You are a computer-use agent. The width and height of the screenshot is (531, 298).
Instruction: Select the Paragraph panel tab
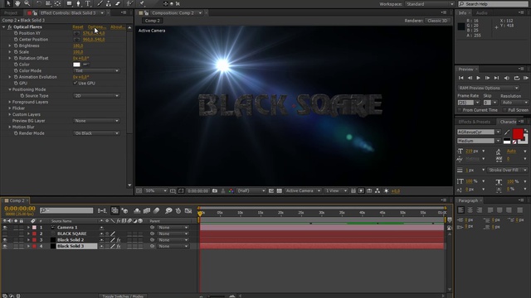(468, 200)
